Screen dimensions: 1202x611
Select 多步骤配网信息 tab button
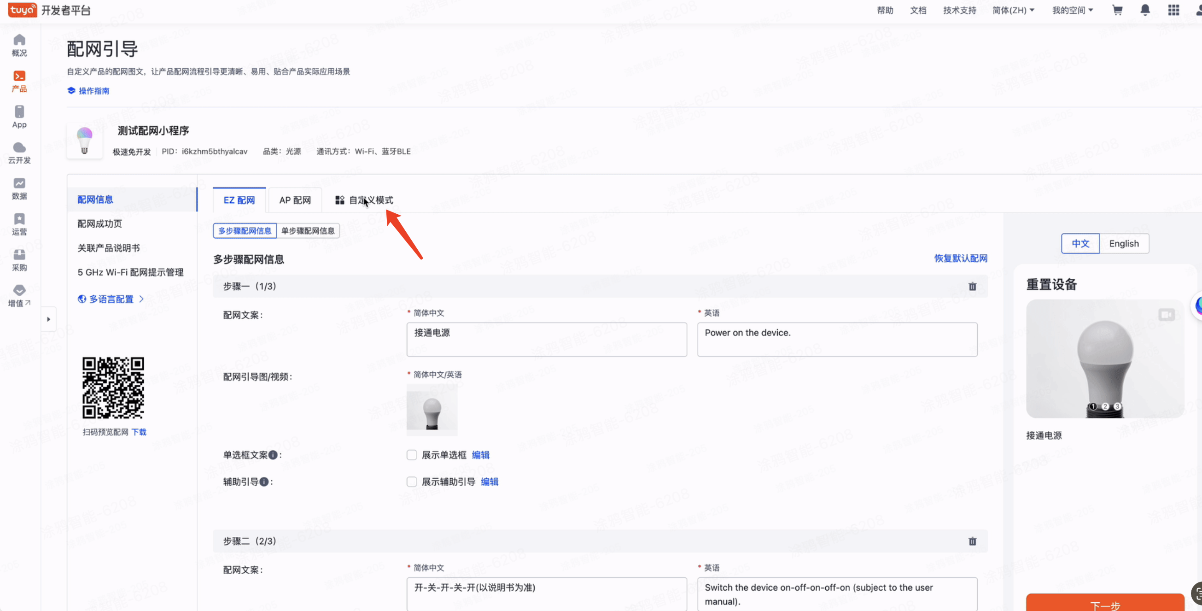click(x=245, y=230)
